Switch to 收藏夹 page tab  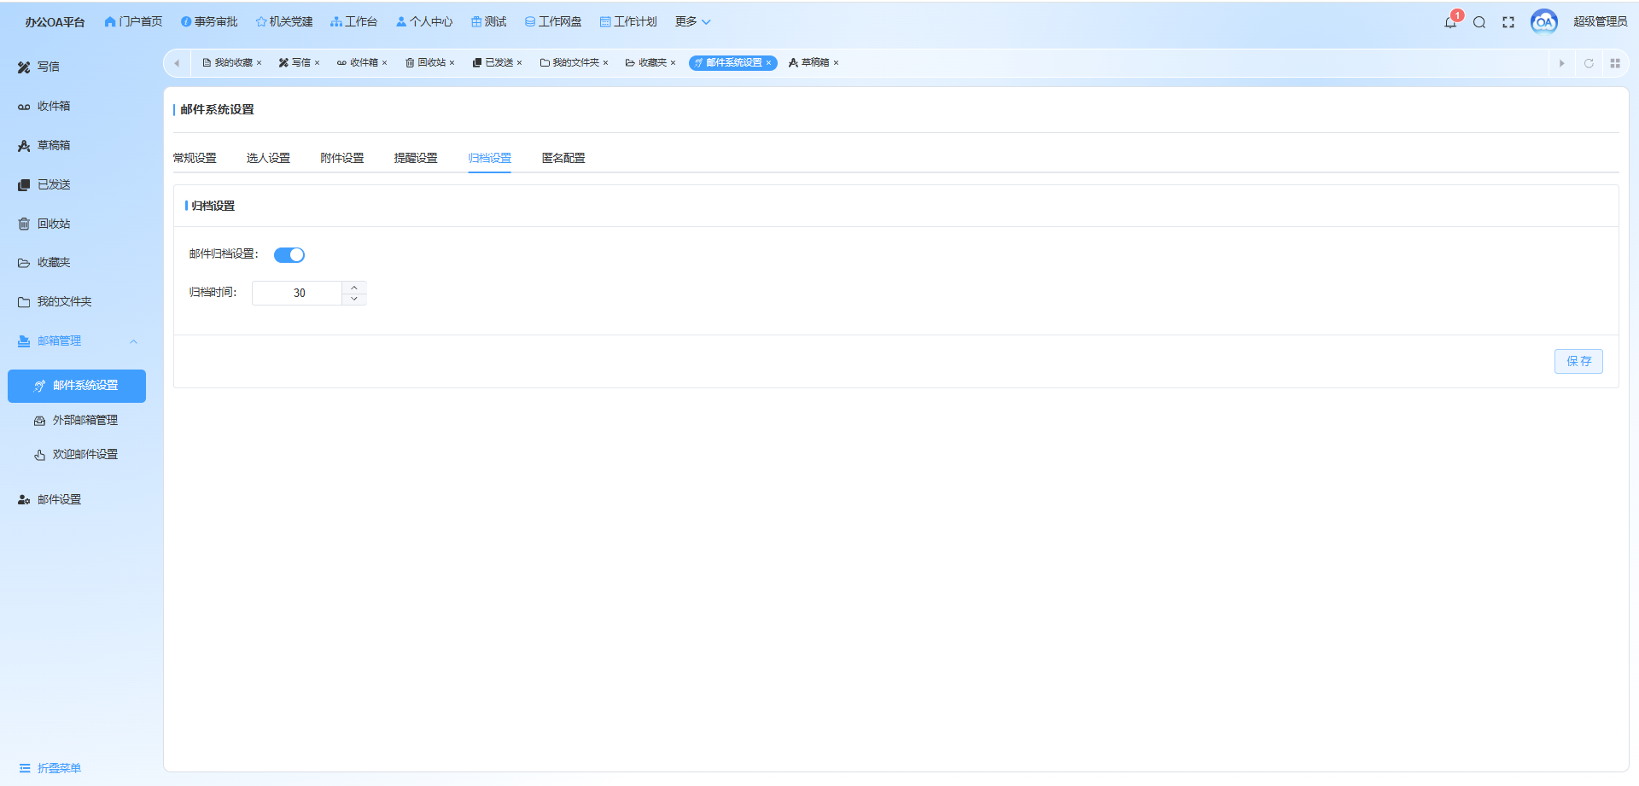coord(646,63)
